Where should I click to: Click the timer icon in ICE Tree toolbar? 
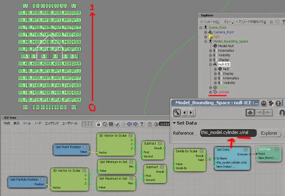tap(149, 124)
